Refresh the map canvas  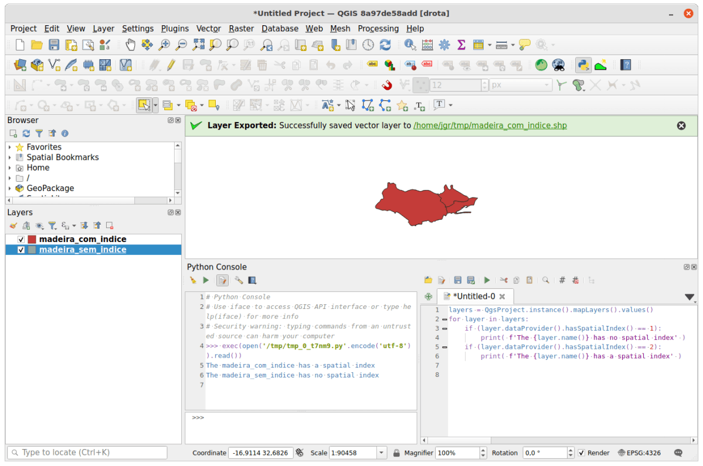(385, 45)
